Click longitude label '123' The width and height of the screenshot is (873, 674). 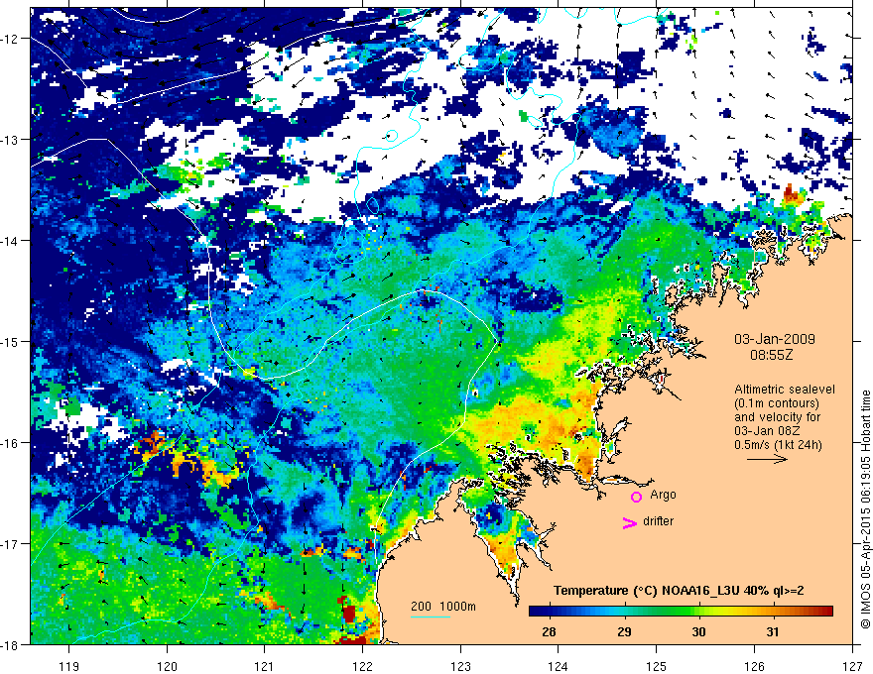(x=460, y=667)
